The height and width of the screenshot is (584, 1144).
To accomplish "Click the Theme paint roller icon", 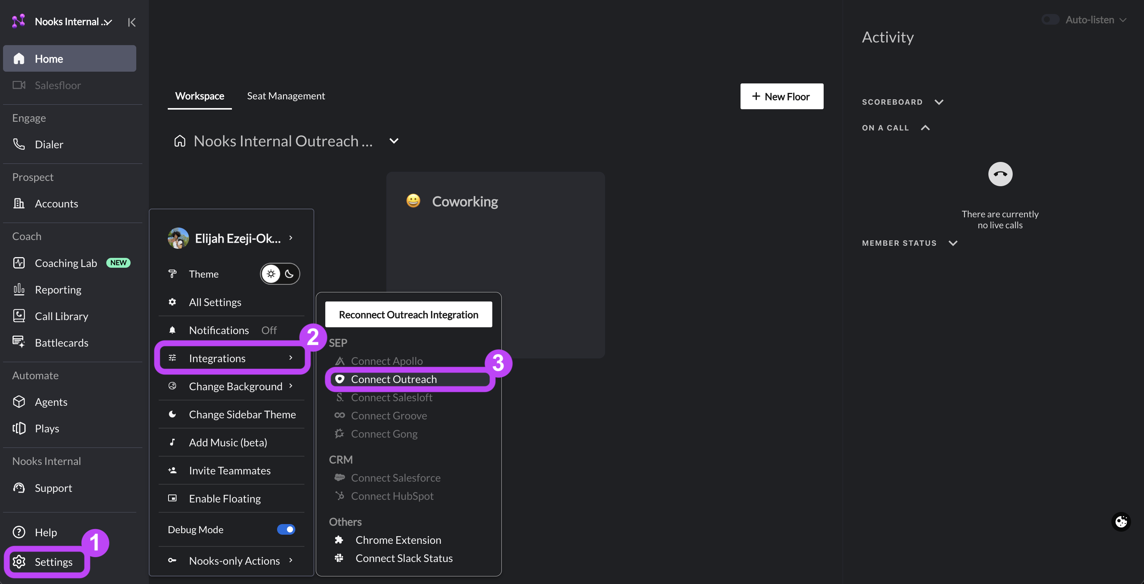I will click(172, 273).
